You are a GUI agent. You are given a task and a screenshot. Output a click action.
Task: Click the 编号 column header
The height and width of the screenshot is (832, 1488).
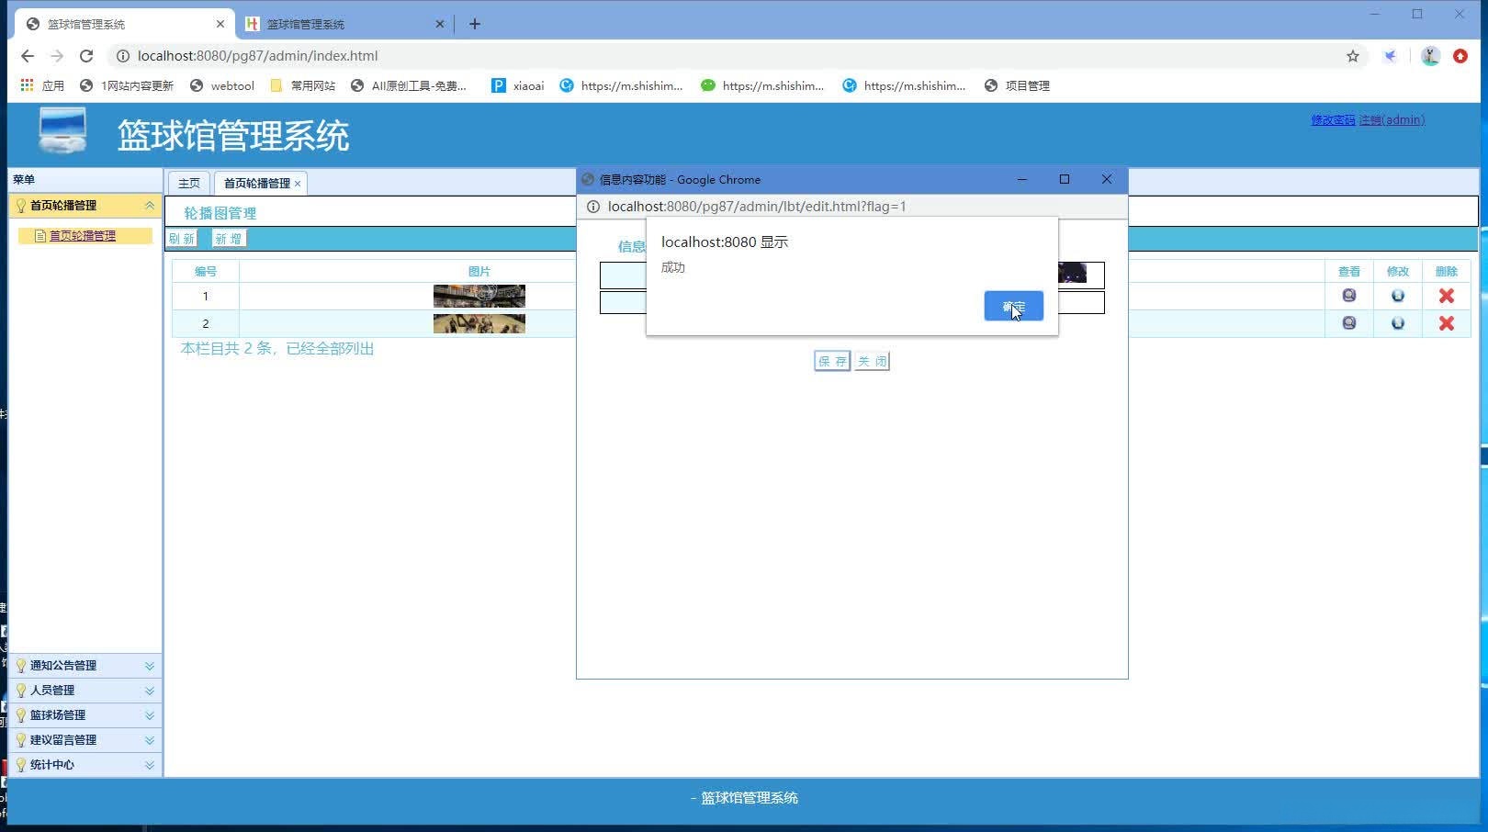[206, 272]
